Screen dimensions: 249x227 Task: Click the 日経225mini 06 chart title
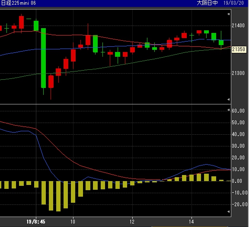[19, 3]
